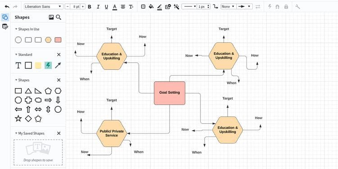Open the line style dropdown
The image size is (338, 169).
(189, 7)
